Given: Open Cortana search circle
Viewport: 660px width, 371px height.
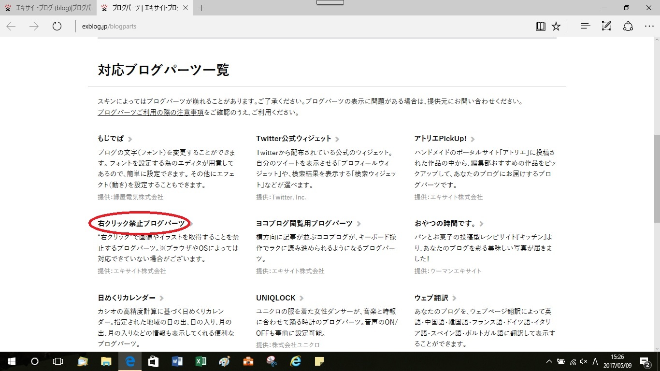Looking at the screenshot, I should click(x=35, y=361).
